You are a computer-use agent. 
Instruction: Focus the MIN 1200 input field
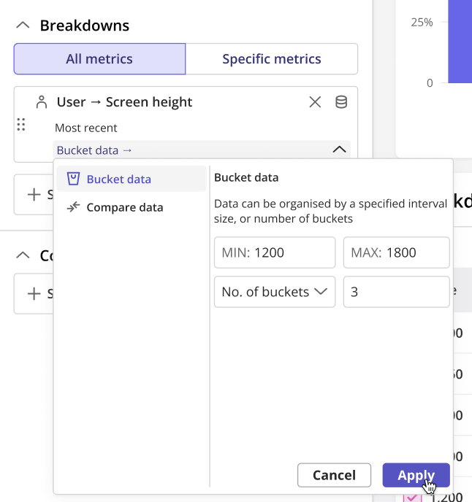pos(275,252)
